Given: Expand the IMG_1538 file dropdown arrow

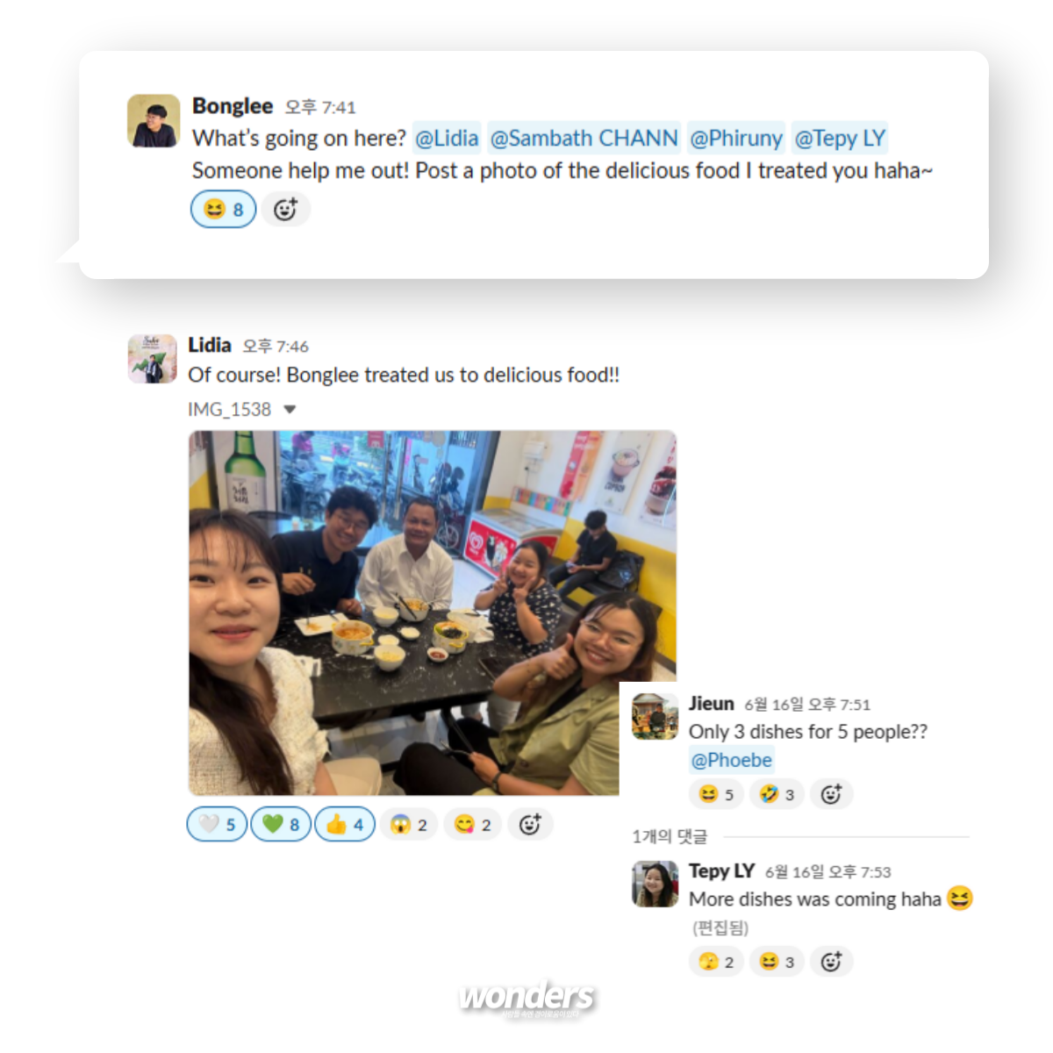Looking at the screenshot, I should (290, 410).
